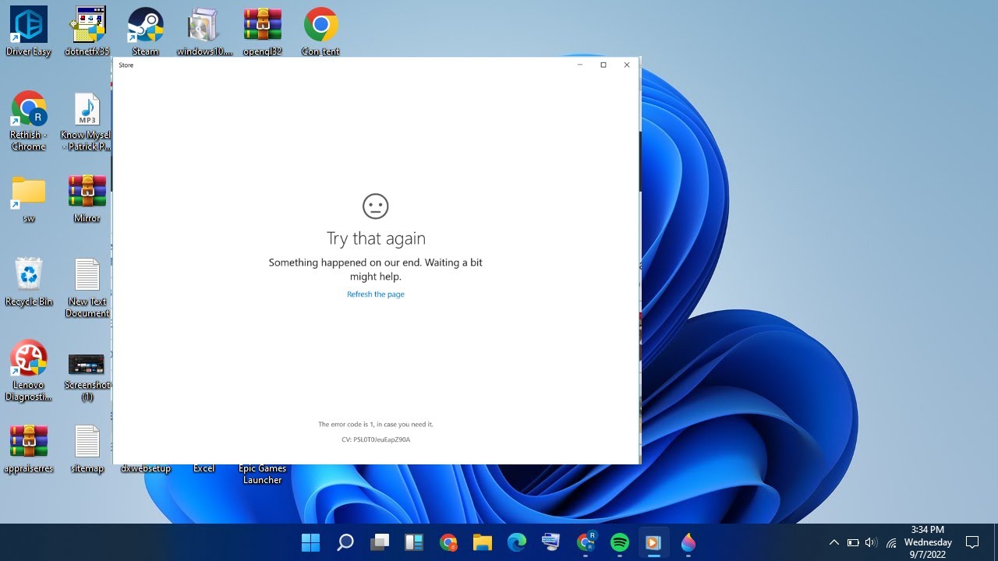The width and height of the screenshot is (998, 561).
Task: Open File Explorer from the taskbar
Action: [483, 542]
